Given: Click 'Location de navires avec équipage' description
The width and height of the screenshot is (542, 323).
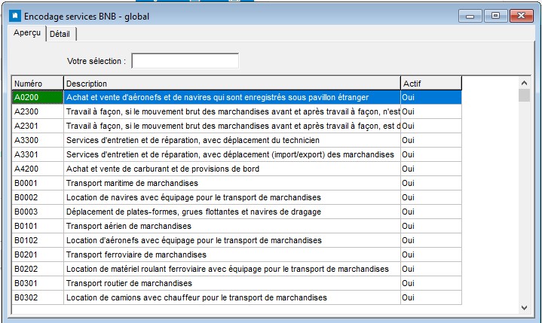Looking at the screenshot, I should coord(194,197).
